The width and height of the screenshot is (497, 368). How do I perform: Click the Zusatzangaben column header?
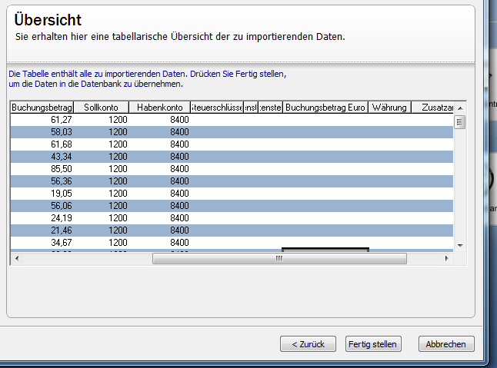(432, 108)
